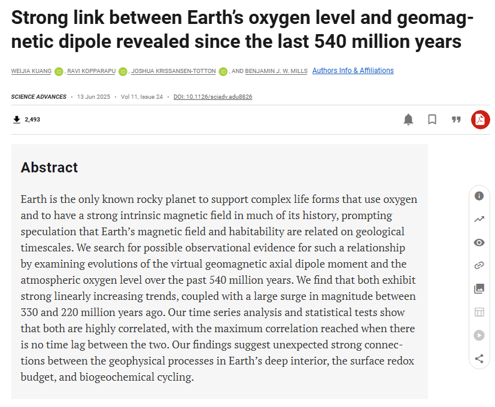Open the DOI 10.1126/sciadv.adu8826 link

212,96
